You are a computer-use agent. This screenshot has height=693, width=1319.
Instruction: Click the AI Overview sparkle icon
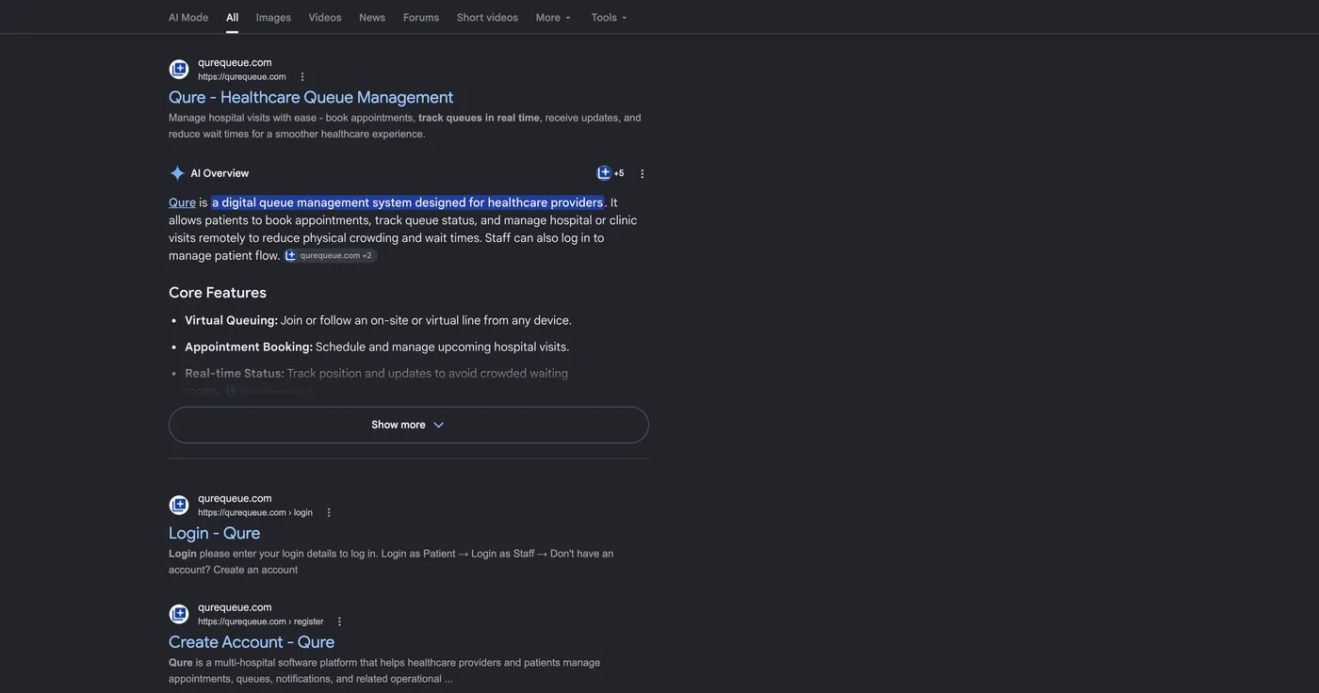(177, 173)
